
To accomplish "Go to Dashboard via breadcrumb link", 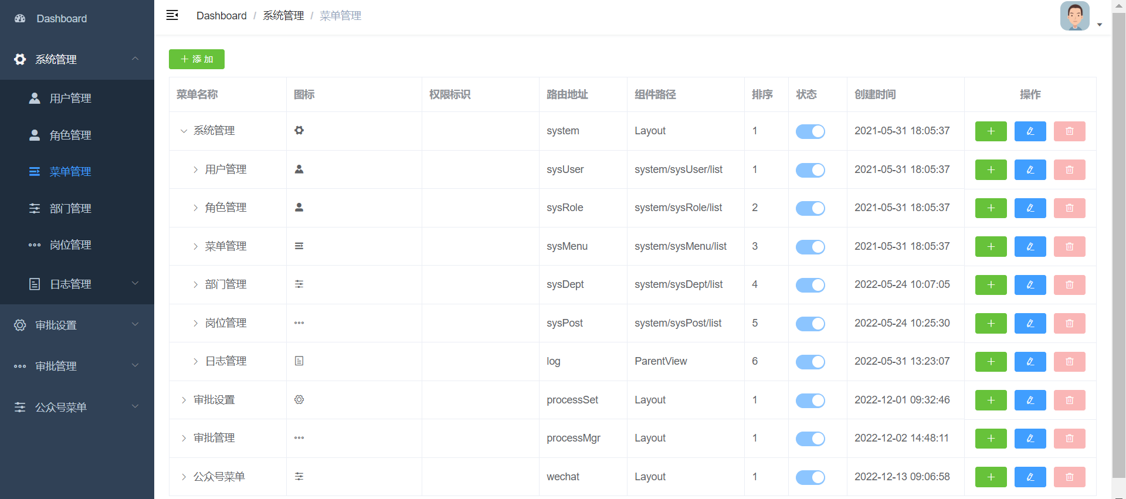I will (x=222, y=16).
